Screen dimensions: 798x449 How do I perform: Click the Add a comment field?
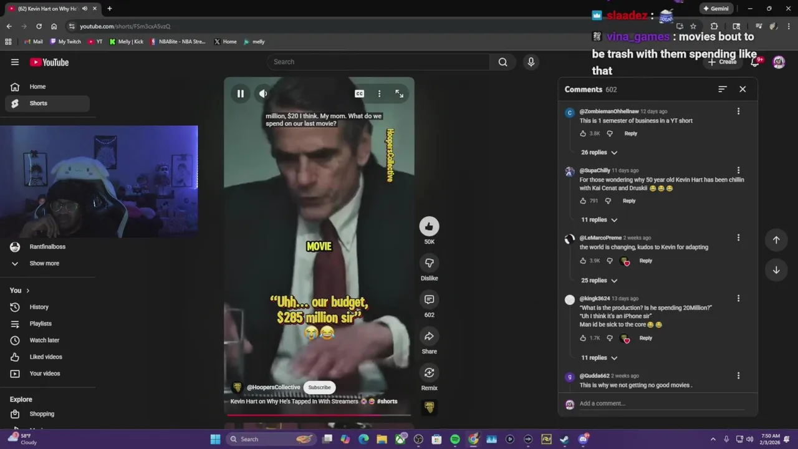pos(661,403)
